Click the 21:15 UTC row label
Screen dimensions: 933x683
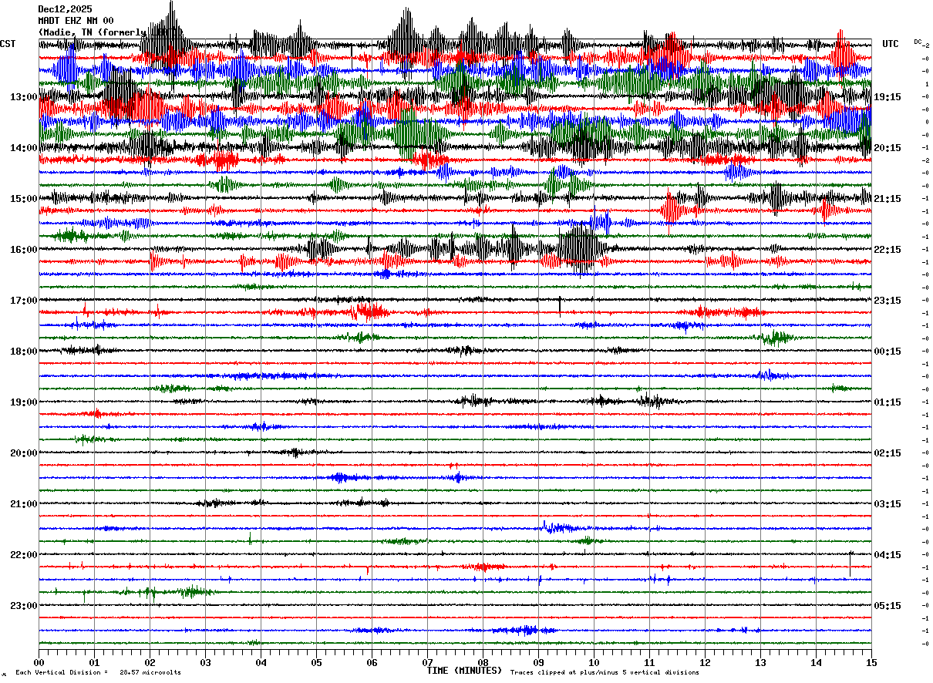(887, 199)
